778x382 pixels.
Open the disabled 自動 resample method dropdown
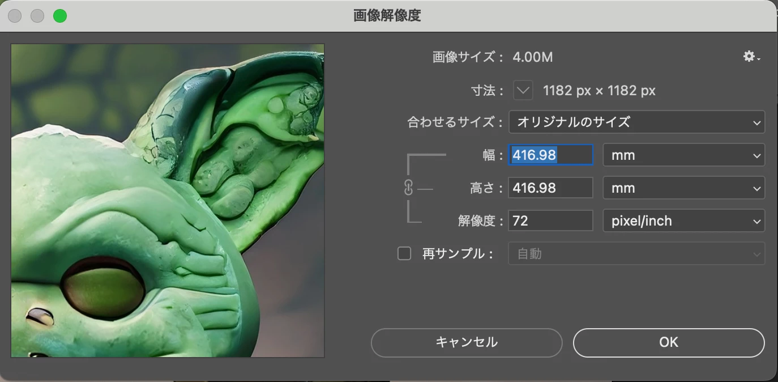tap(637, 254)
